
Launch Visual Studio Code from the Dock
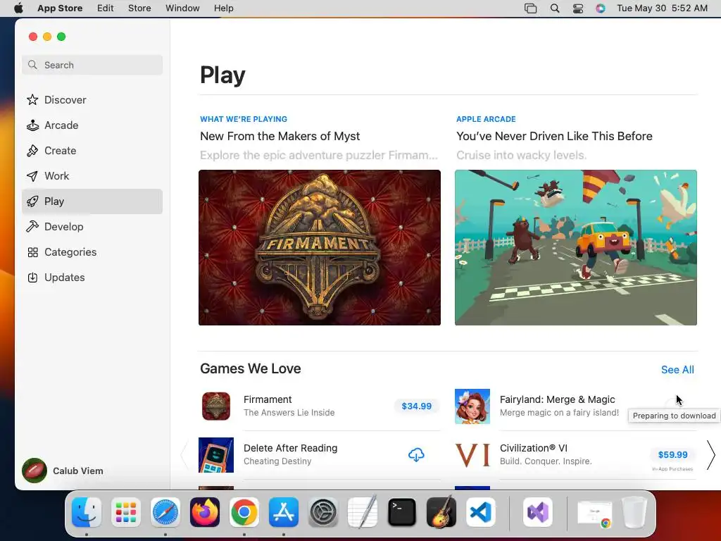click(x=480, y=512)
